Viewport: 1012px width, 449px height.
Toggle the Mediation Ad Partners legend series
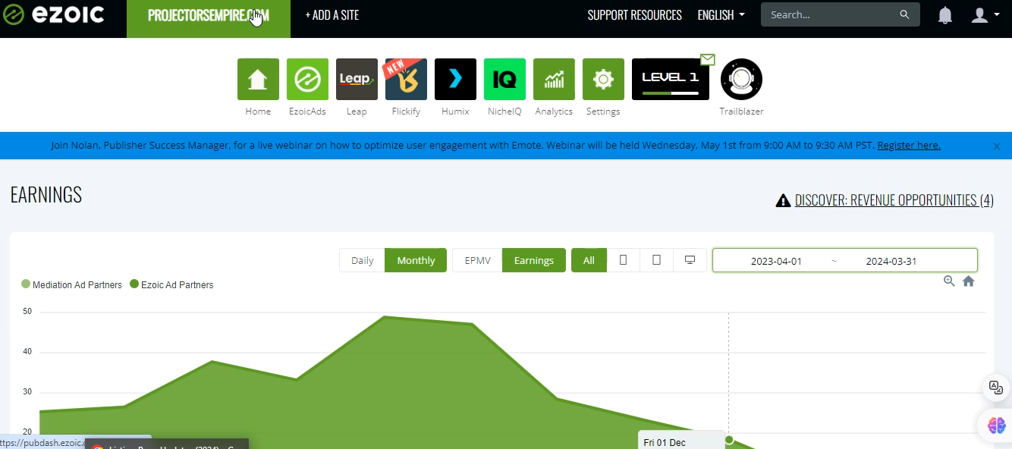72,285
